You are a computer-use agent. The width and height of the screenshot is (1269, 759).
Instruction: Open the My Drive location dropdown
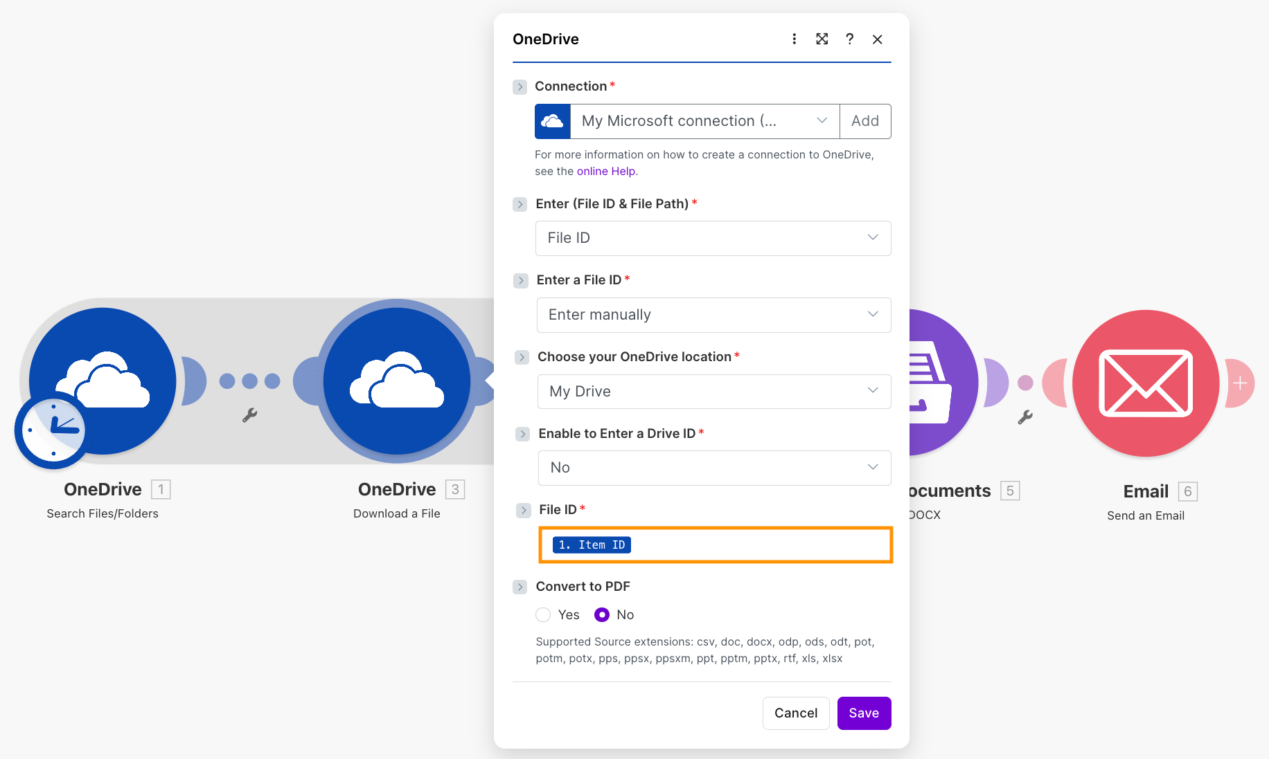coord(714,392)
